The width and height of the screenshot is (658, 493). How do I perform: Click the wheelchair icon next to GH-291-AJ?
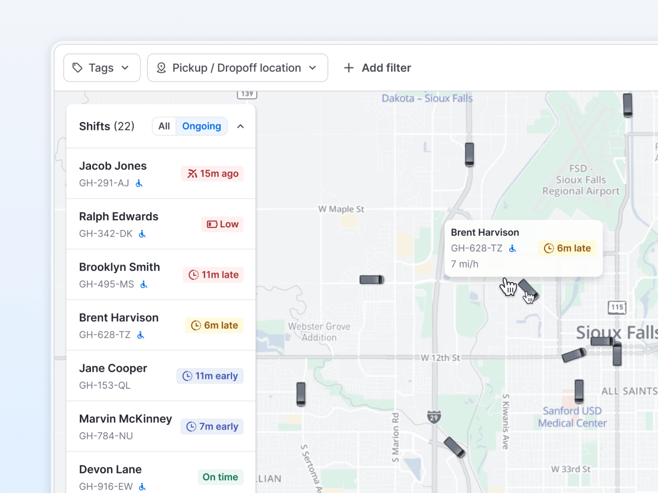click(x=139, y=184)
